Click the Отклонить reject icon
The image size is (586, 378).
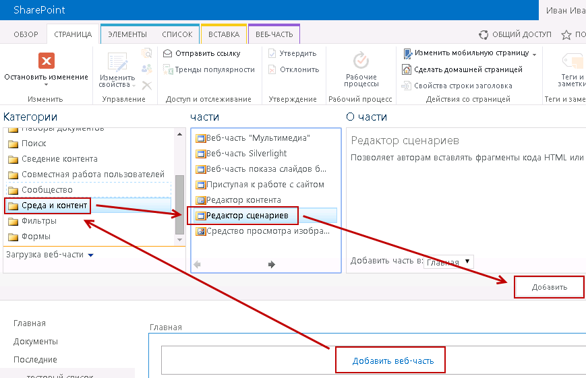point(272,69)
